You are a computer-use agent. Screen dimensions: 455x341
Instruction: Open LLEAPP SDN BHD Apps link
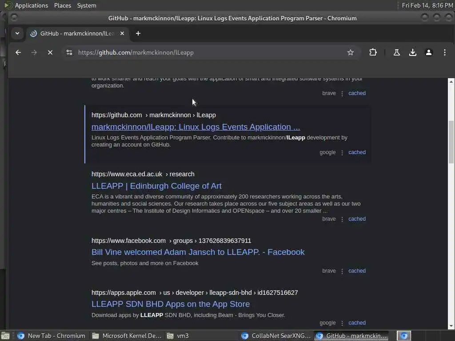[170, 304]
